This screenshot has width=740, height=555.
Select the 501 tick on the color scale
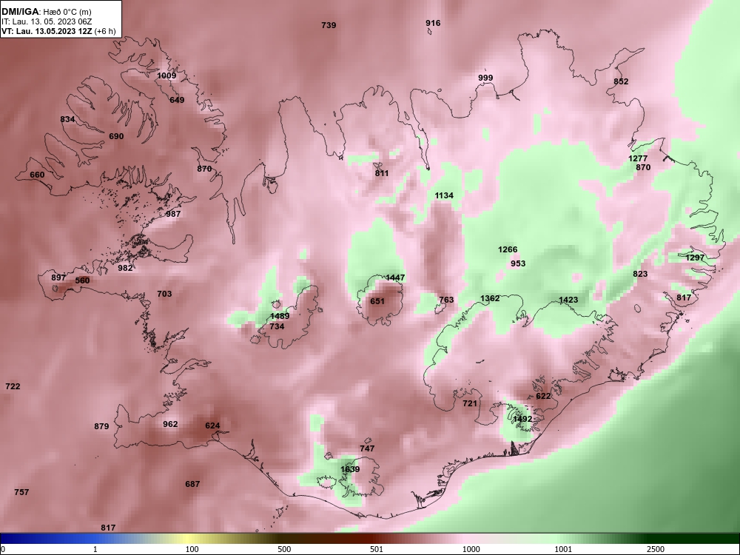(377, 549)
